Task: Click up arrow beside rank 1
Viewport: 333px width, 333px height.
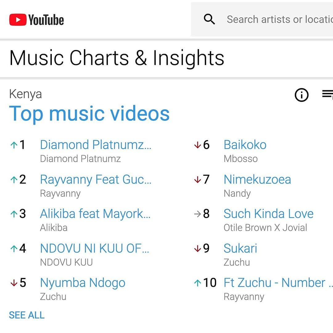Action: [14, 145]
